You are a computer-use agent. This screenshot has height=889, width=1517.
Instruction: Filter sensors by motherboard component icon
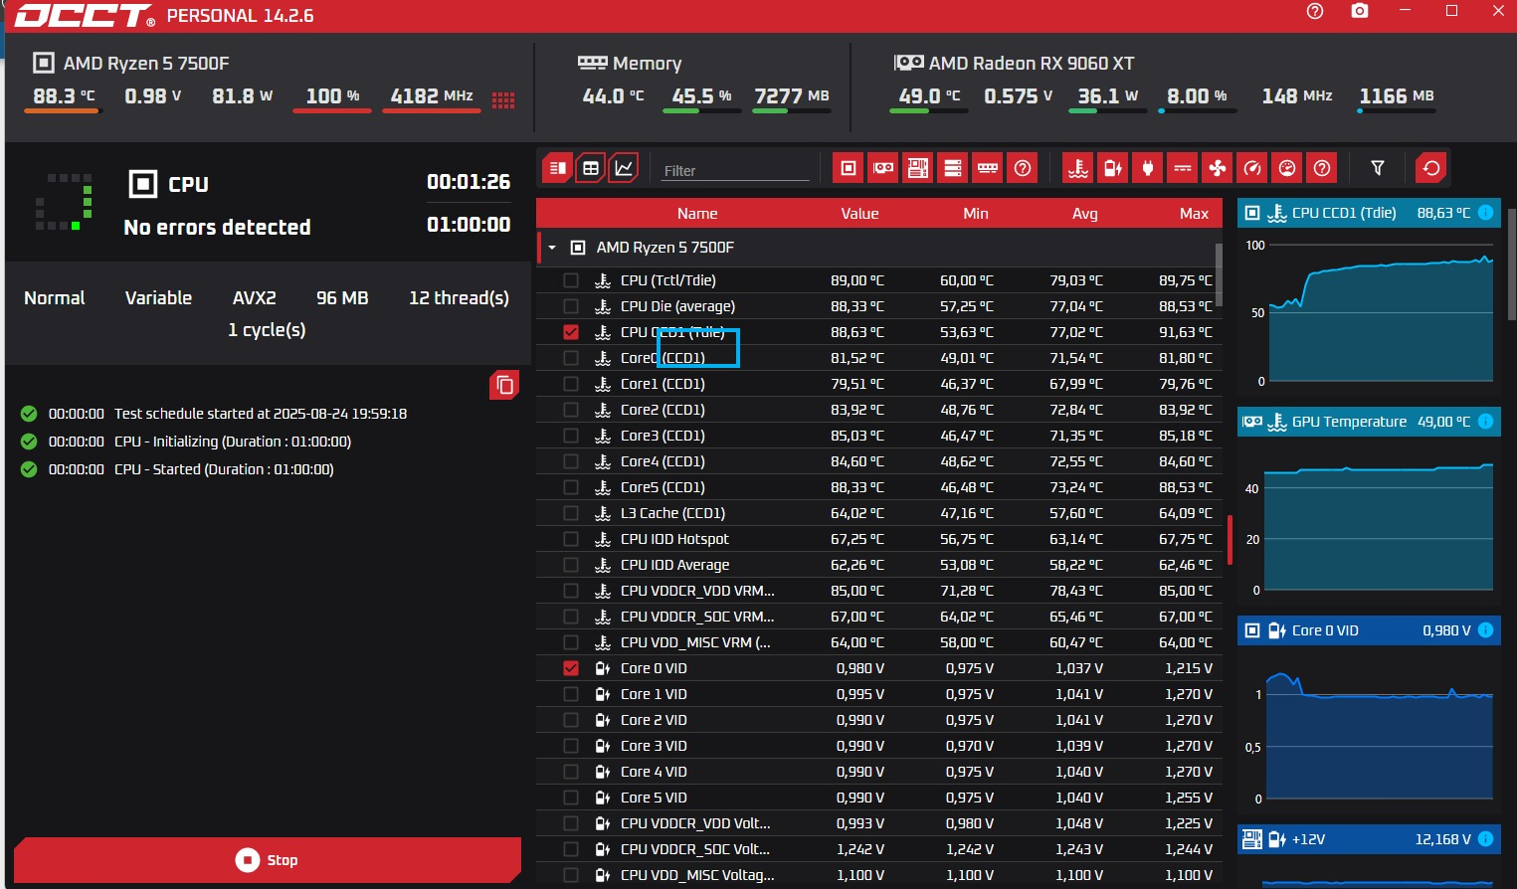point(918,168)
